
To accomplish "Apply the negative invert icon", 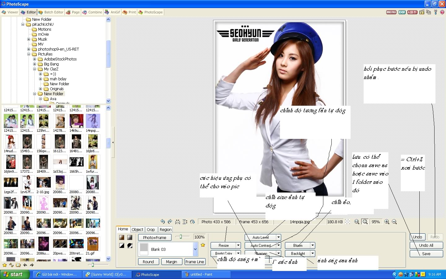I will 130,246.
